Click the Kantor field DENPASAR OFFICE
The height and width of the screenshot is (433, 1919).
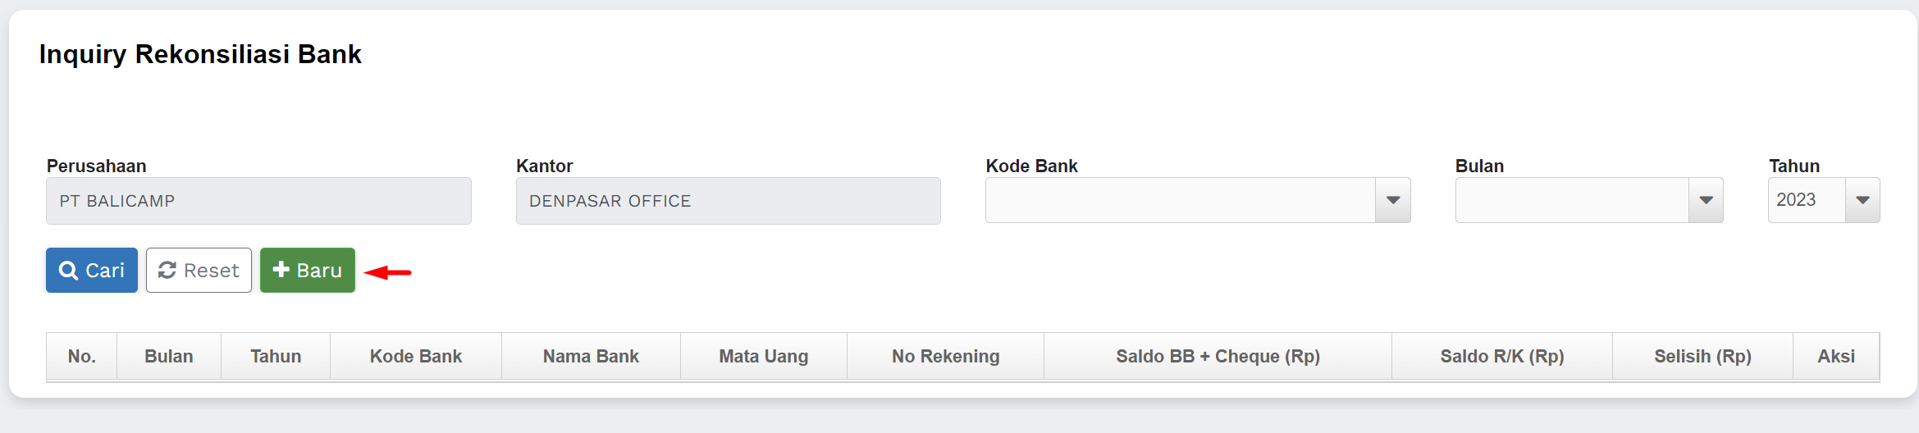pos(728,201)
